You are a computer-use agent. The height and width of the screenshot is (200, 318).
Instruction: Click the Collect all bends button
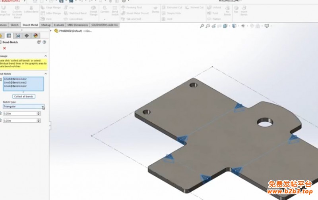[x=24, y=96]
